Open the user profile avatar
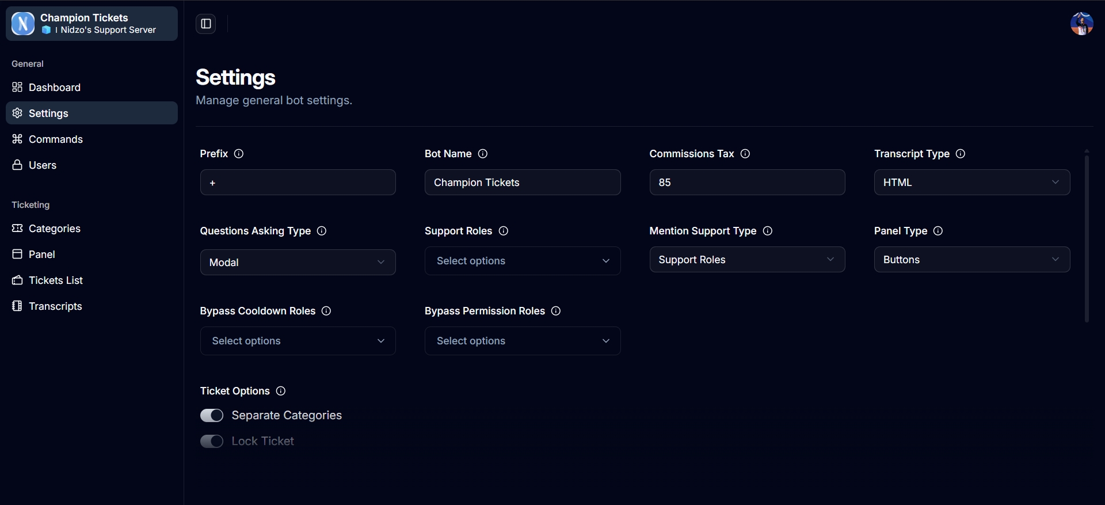This screenshot has height=505, width=1105. [1081, 24]
